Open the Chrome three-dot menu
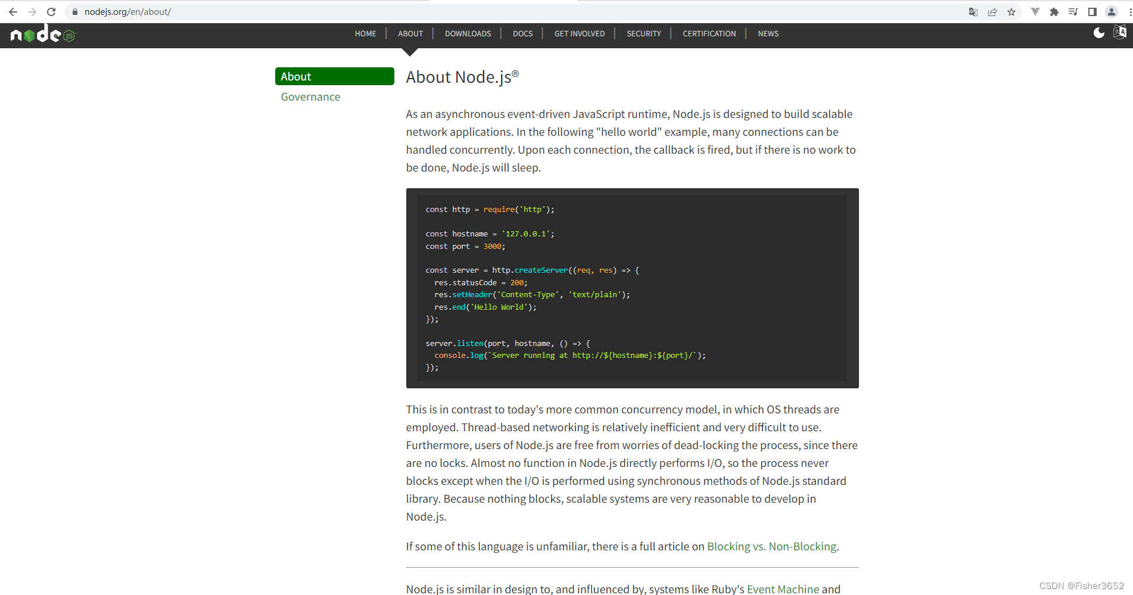Screen dimensions: 1133x595 [1129, 12]
